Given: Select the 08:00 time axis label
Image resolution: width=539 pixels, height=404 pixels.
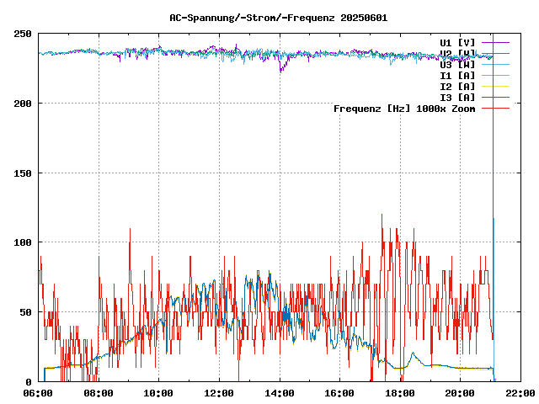Looking at the screenshot, I should [99, 393].
